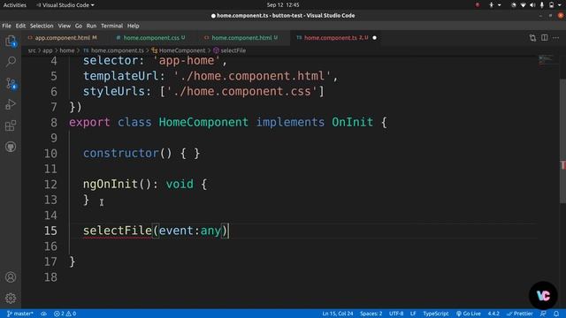Click the red recording indicator in top bar
The width and height of the screenshot is (566, 318).
(x=478, y=5)
